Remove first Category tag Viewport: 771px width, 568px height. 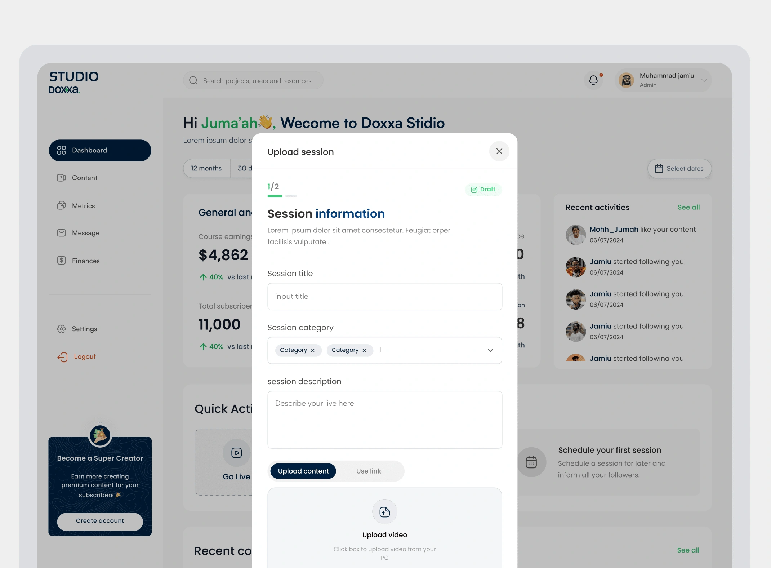point(312,350)
